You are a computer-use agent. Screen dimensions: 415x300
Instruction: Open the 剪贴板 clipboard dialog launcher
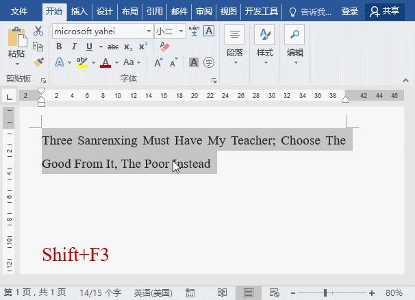click(43, 80)
